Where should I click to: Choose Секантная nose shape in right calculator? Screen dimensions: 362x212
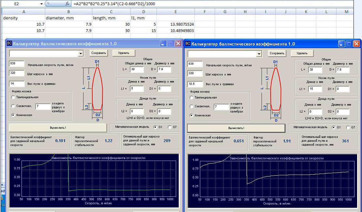(191, 106)
